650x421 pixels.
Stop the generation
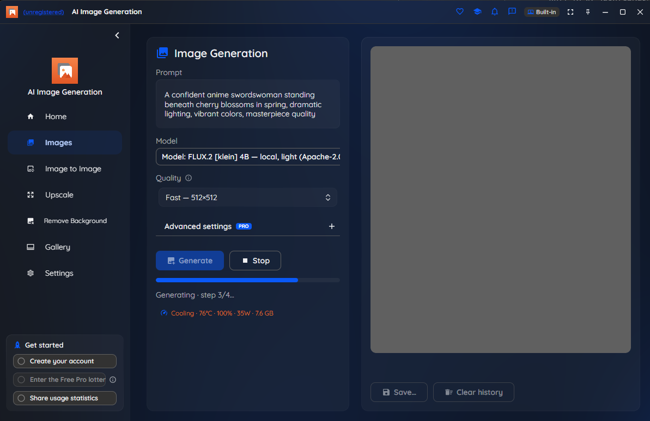(256, 261)
